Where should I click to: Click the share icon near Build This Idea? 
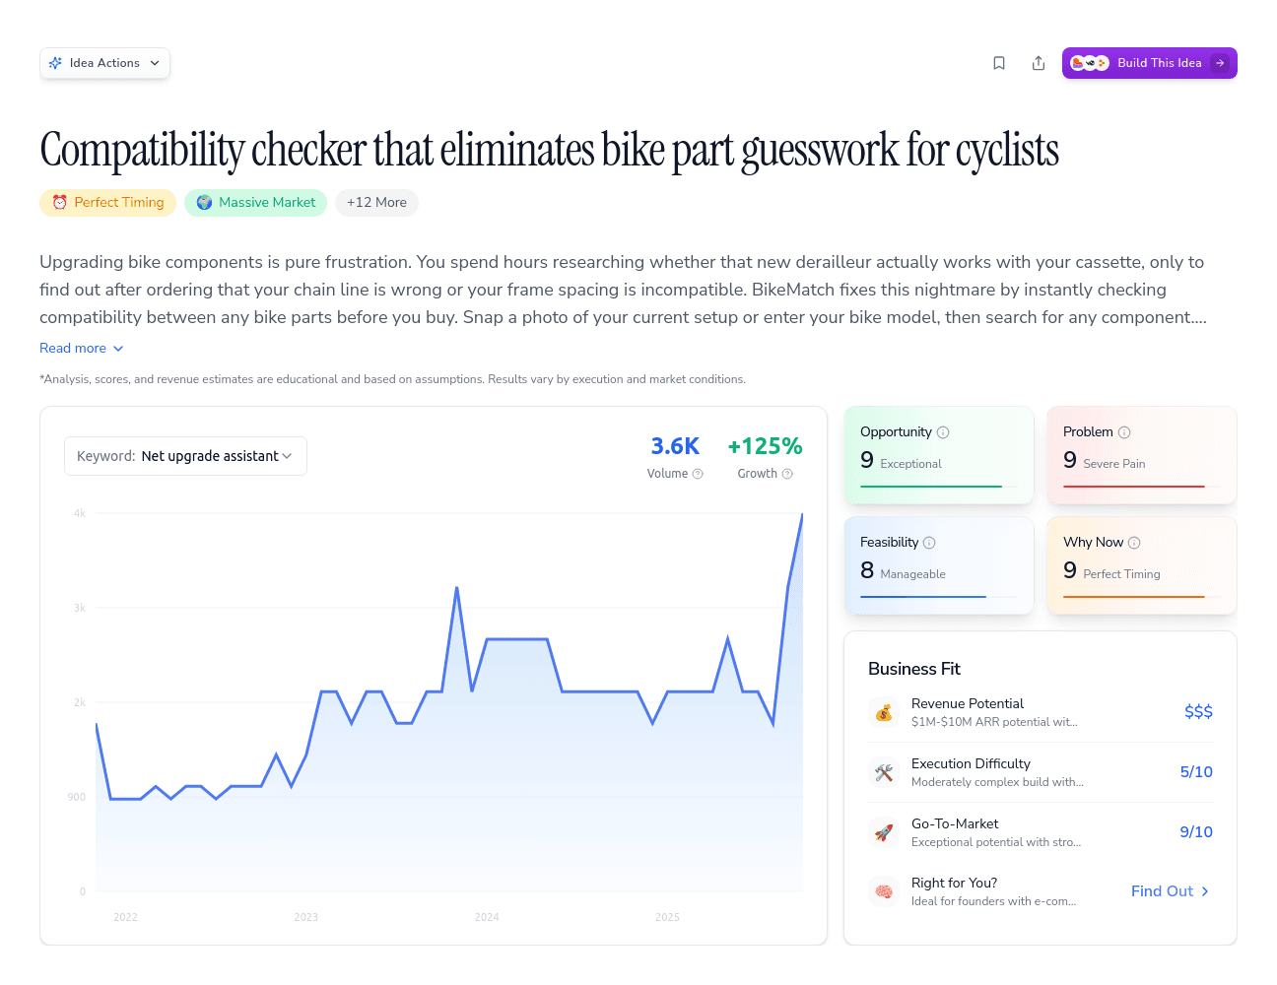click(1039, 62)
